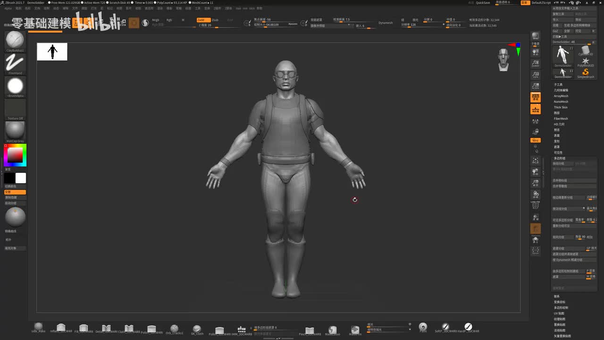Image resolution: width=604 pixels, height=340 pixels.
Task: Select the ClayBuildup brush thumbnail
Action: pos(15,41)
